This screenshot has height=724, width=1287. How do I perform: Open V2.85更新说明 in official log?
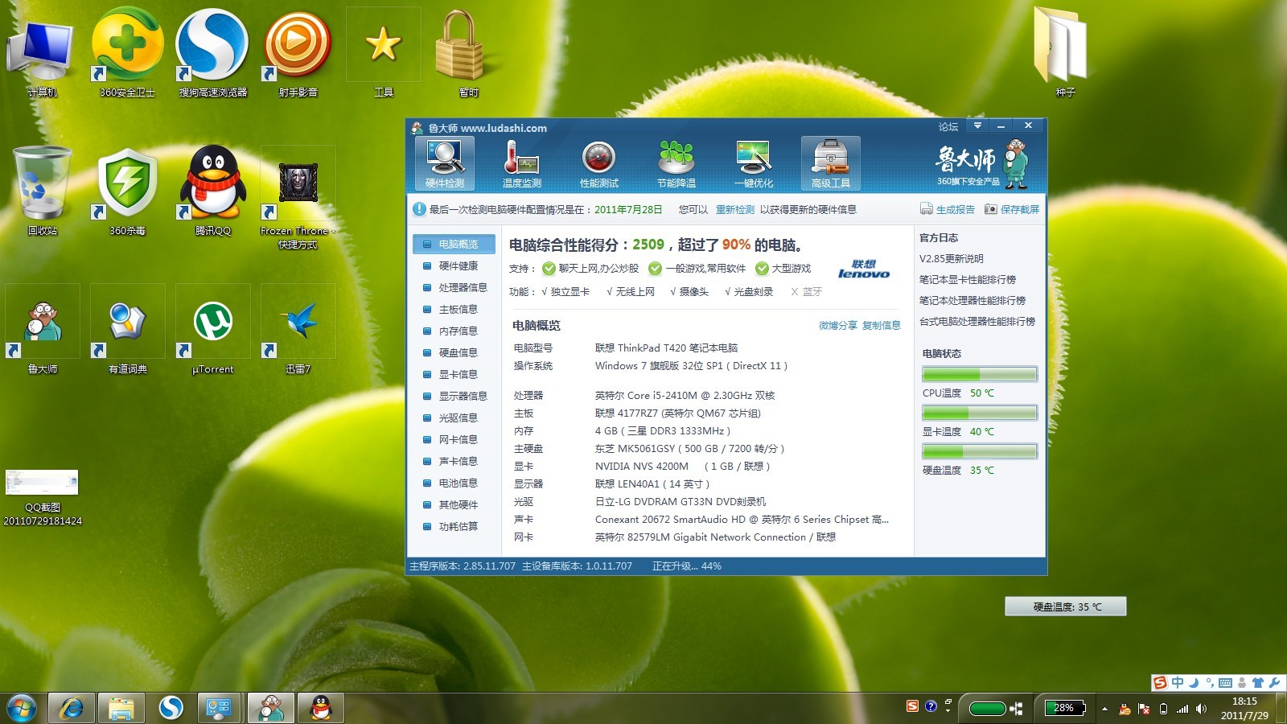click(x=952, y=258)
